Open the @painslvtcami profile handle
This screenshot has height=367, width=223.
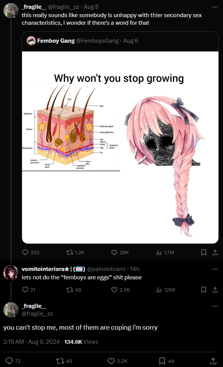[106, 269]
